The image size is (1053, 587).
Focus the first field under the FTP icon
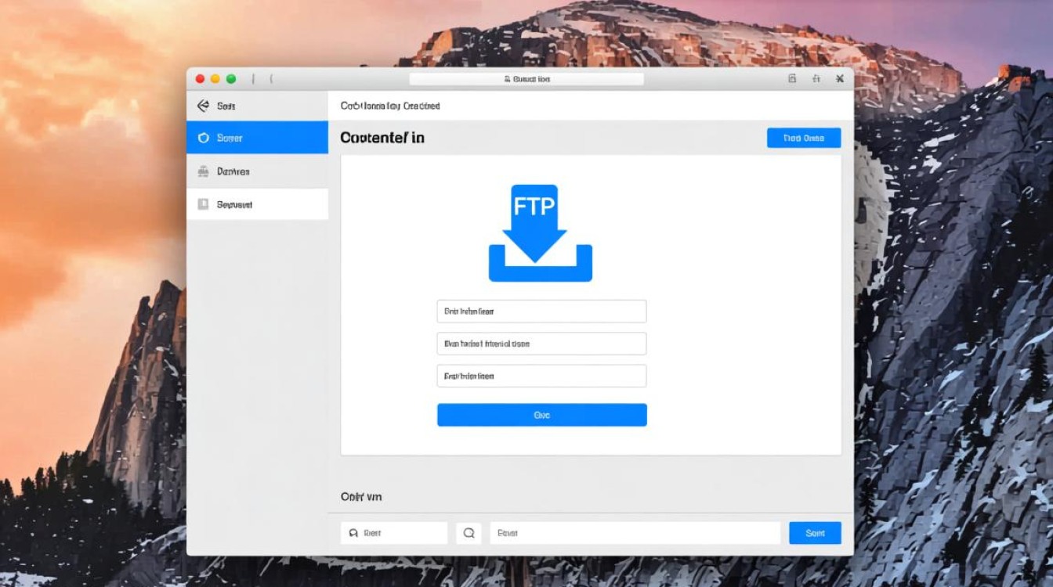pyautogui.click(x=541, y=312)
